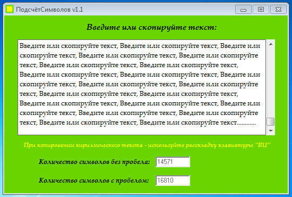This screenshot has width=292, height=197.
Task: Click the scrollbar down arrow
Action: click(271, 130)
